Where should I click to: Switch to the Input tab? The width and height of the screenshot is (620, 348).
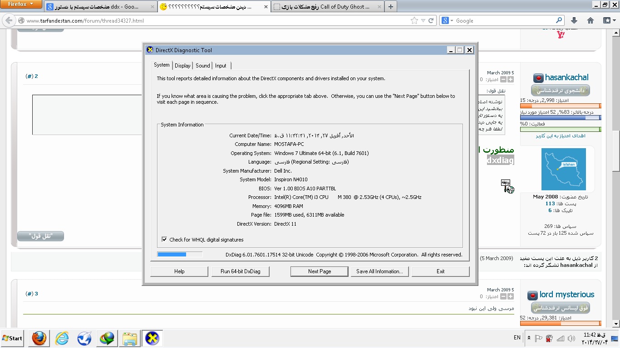point(221,66)
